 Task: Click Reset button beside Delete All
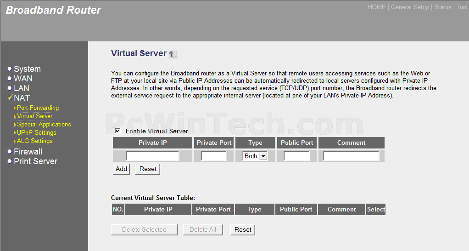(243, 230)
